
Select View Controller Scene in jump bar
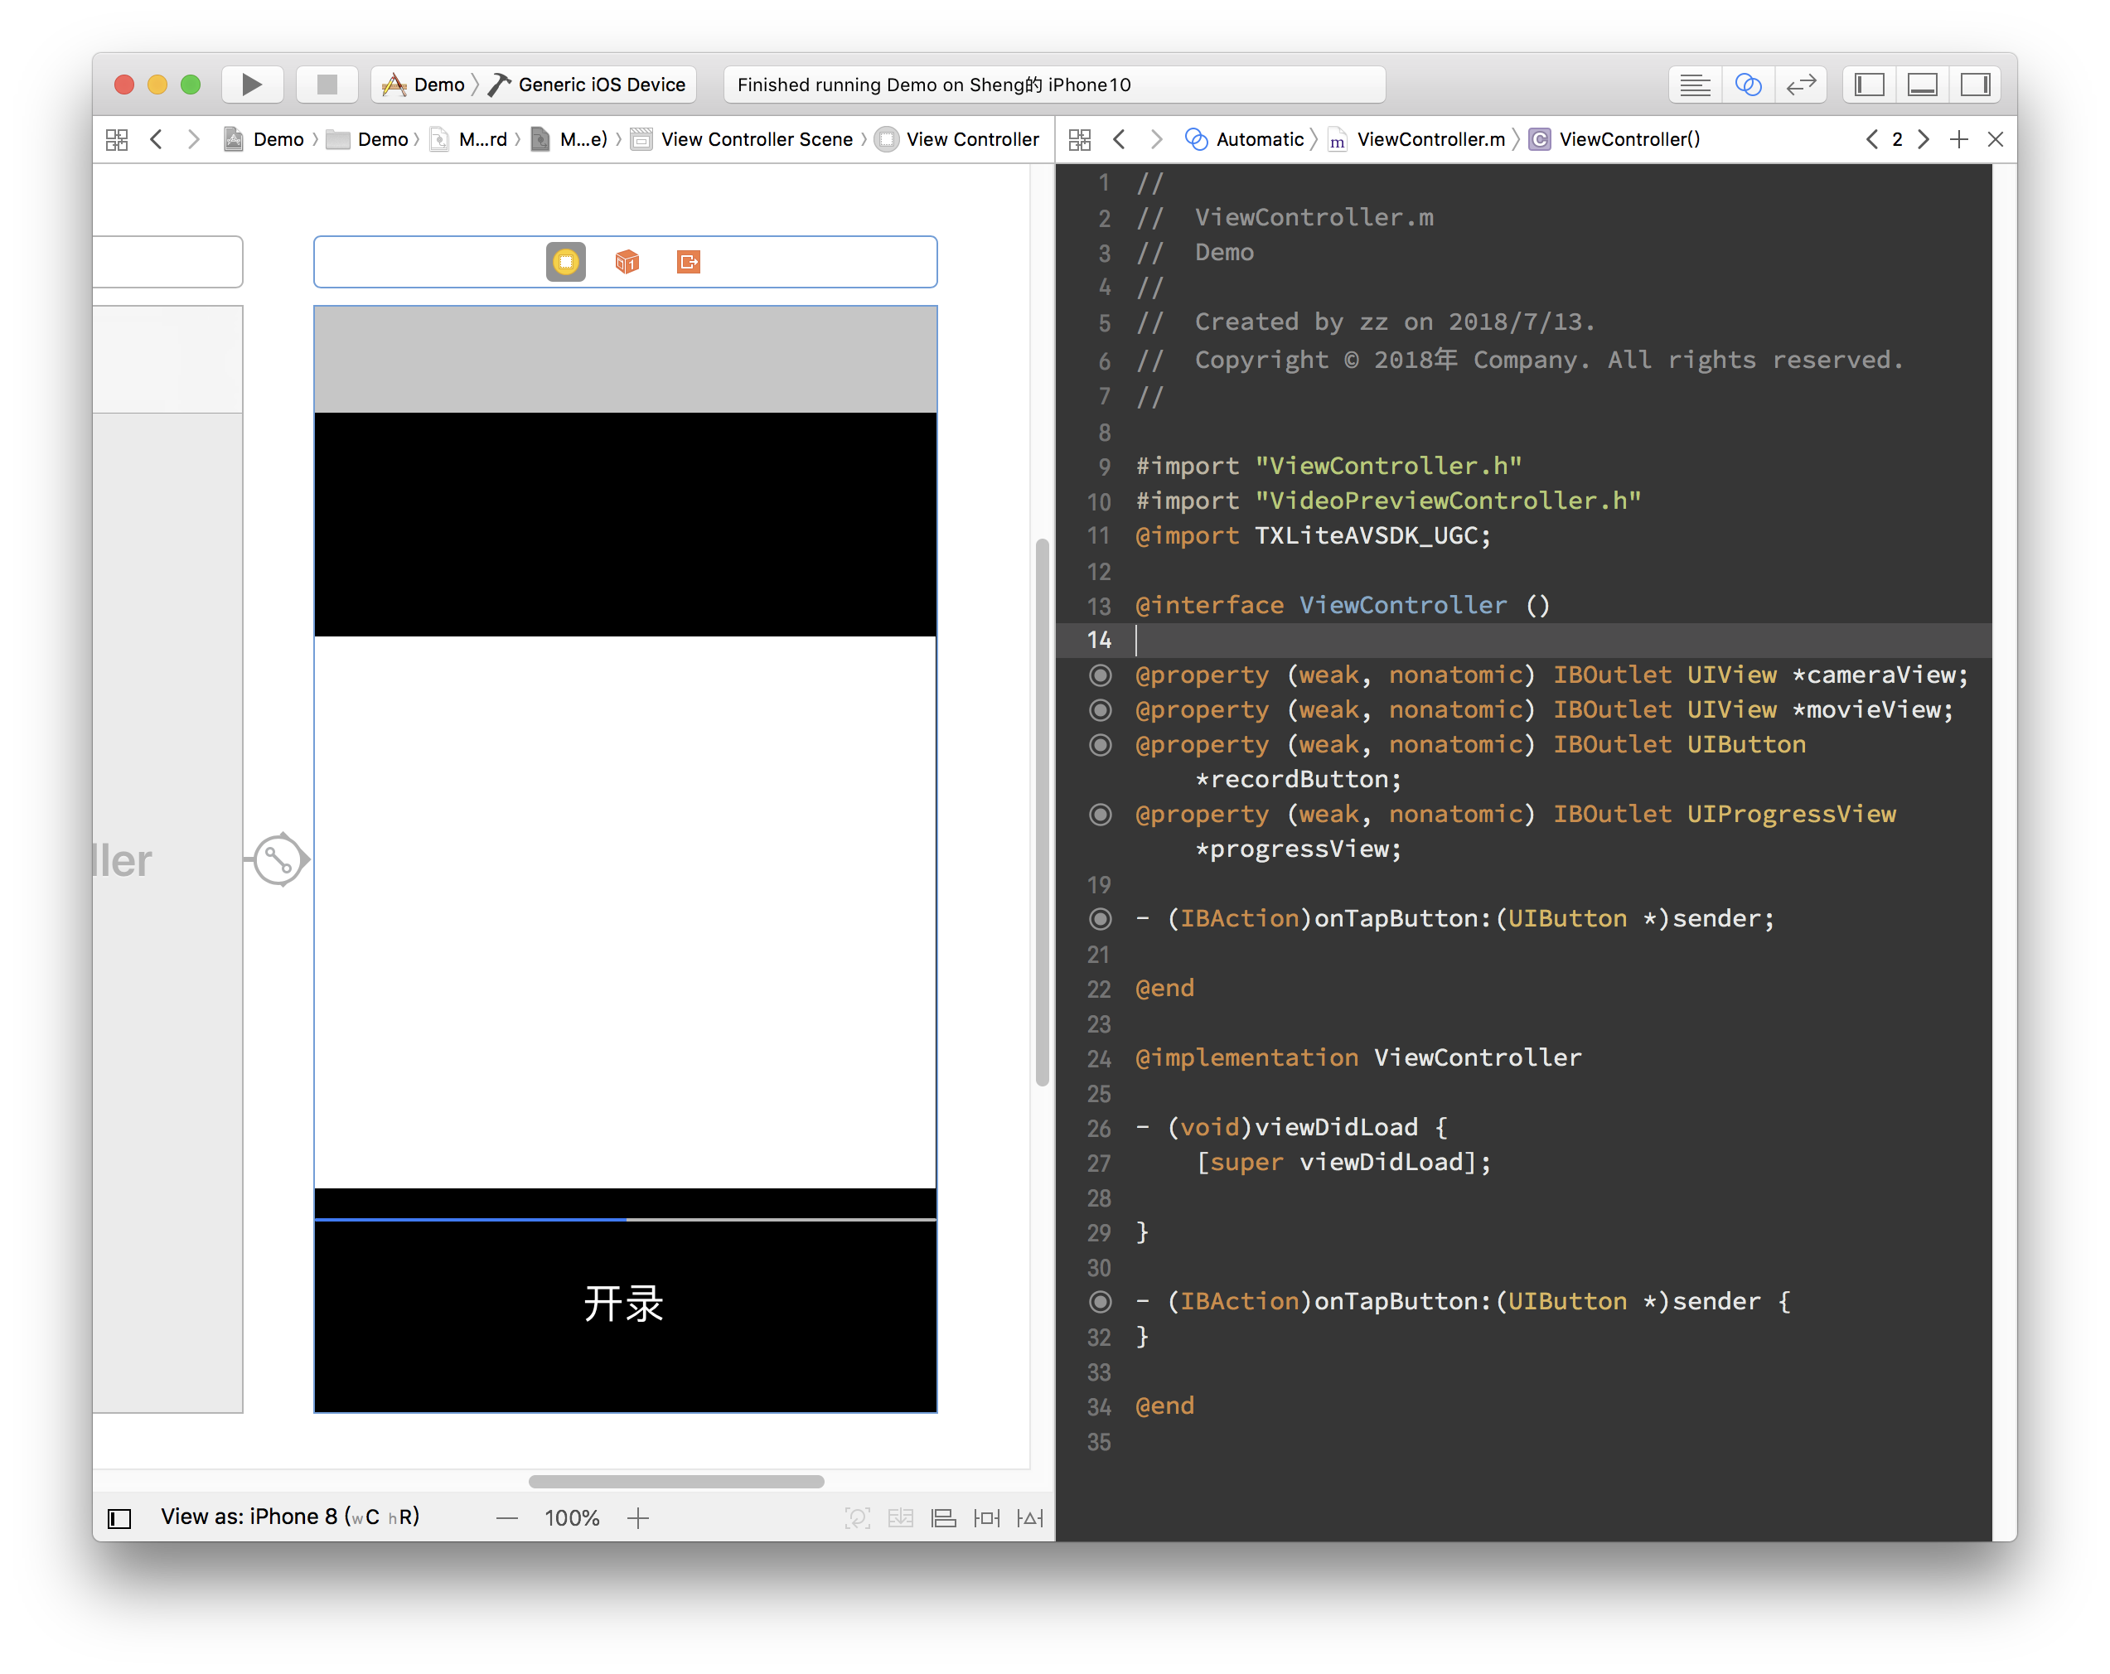(756, 139)
